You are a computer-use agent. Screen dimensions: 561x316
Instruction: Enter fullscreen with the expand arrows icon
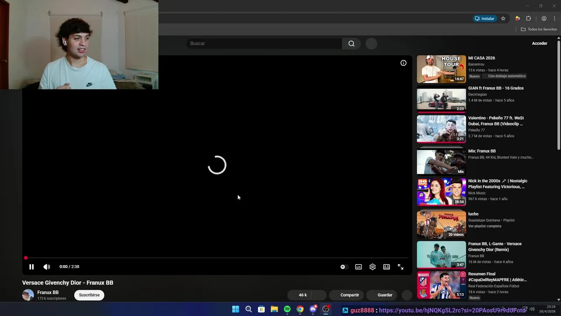click(401, 267)
